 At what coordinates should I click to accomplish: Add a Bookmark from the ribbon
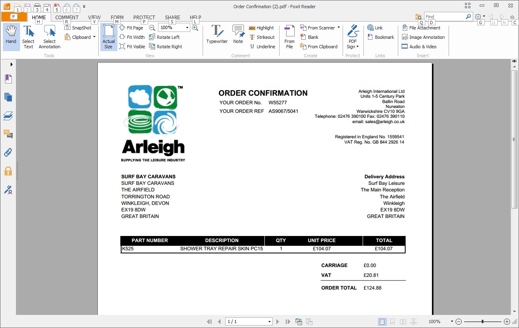coord(381,37)
